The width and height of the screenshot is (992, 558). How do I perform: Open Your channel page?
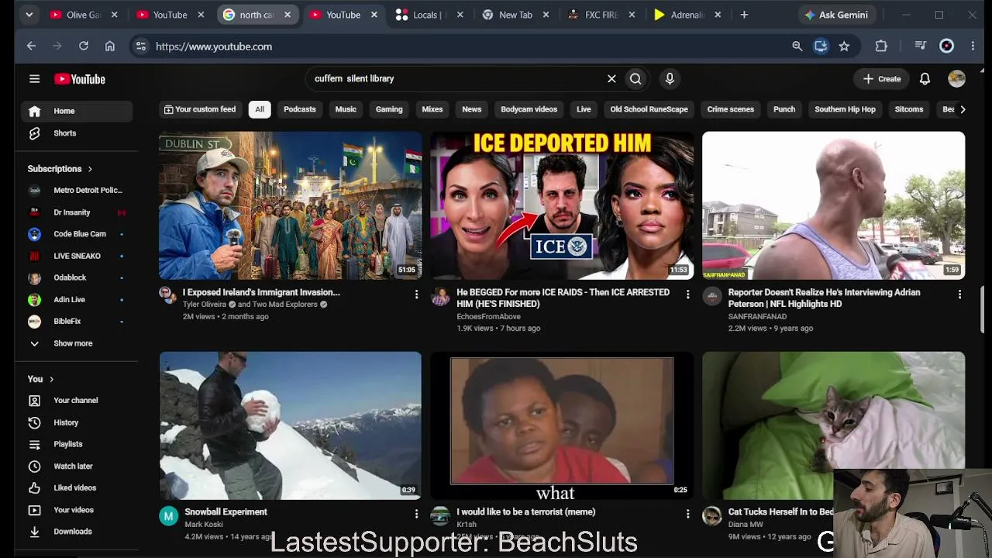(x=76, y=400)
